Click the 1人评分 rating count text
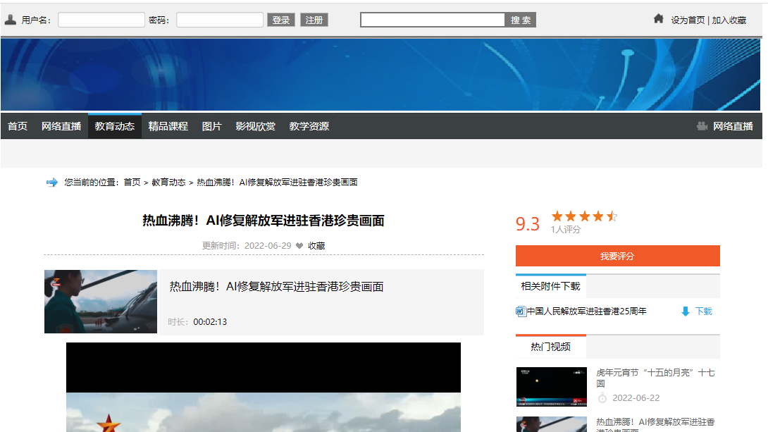 566,229
